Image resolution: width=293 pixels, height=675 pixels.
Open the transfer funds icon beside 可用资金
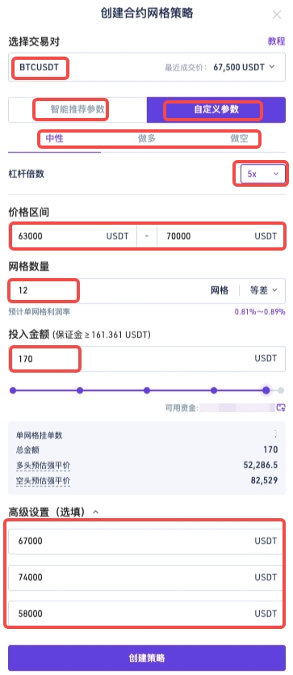click(281, 407)
